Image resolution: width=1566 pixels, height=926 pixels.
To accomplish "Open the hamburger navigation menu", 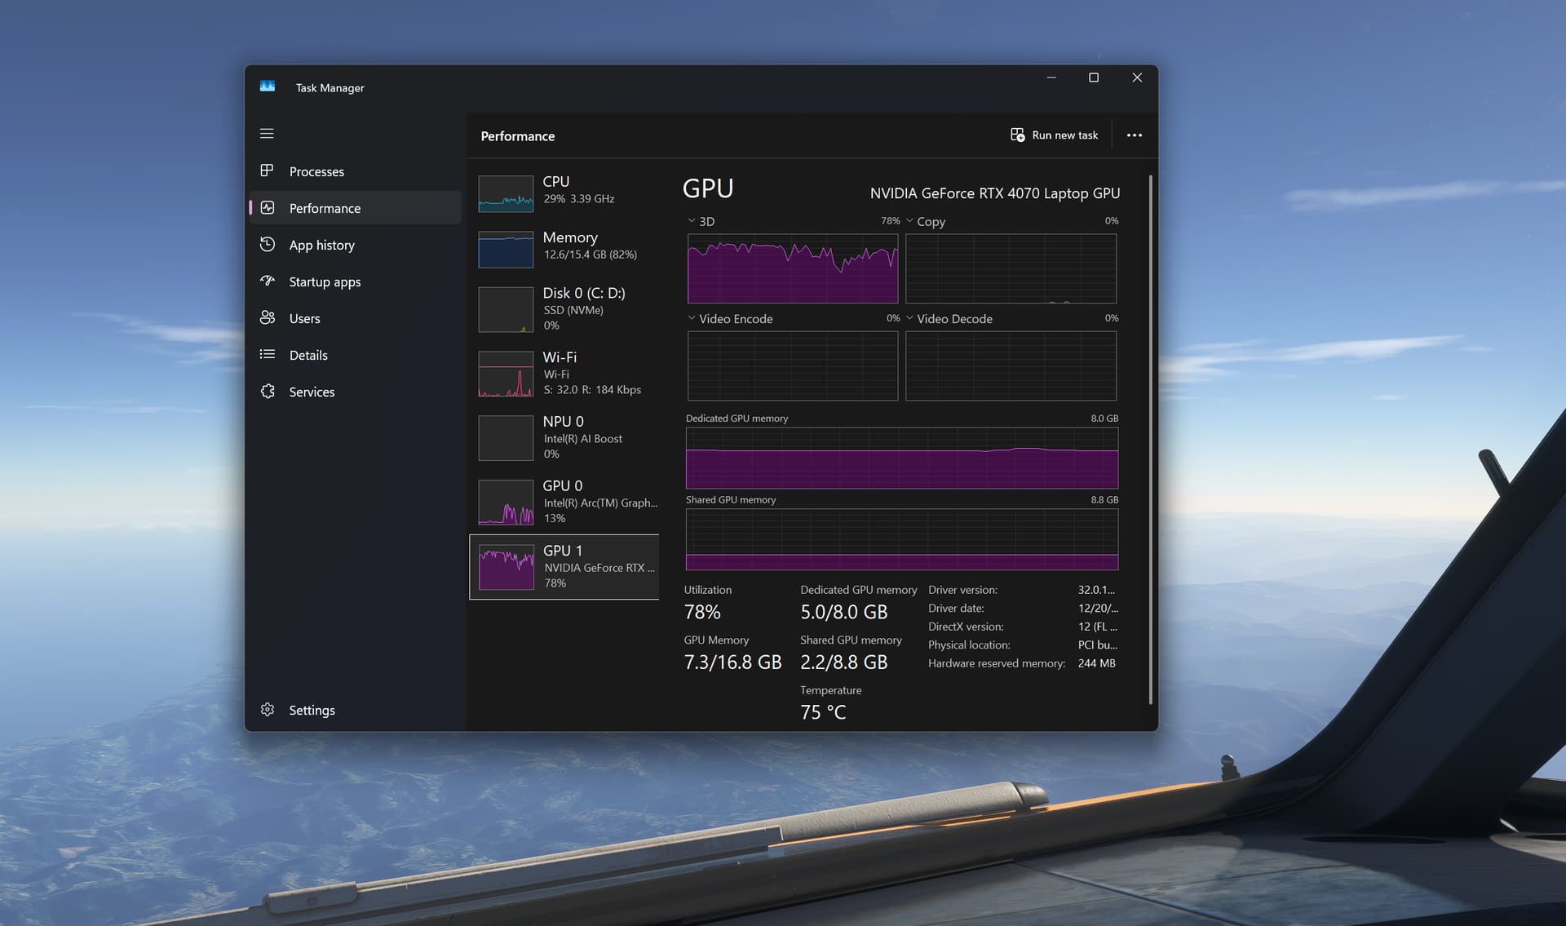I will [x=267, y=133].
